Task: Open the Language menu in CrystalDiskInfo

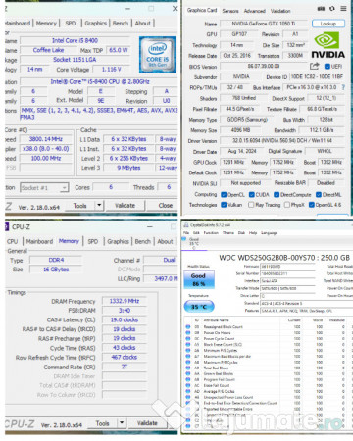Action: coord(269,233)
